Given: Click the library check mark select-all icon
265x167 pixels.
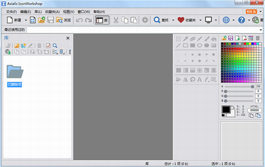Looking at the screenshot, I should pyautogui.click(x=48, y=45).
